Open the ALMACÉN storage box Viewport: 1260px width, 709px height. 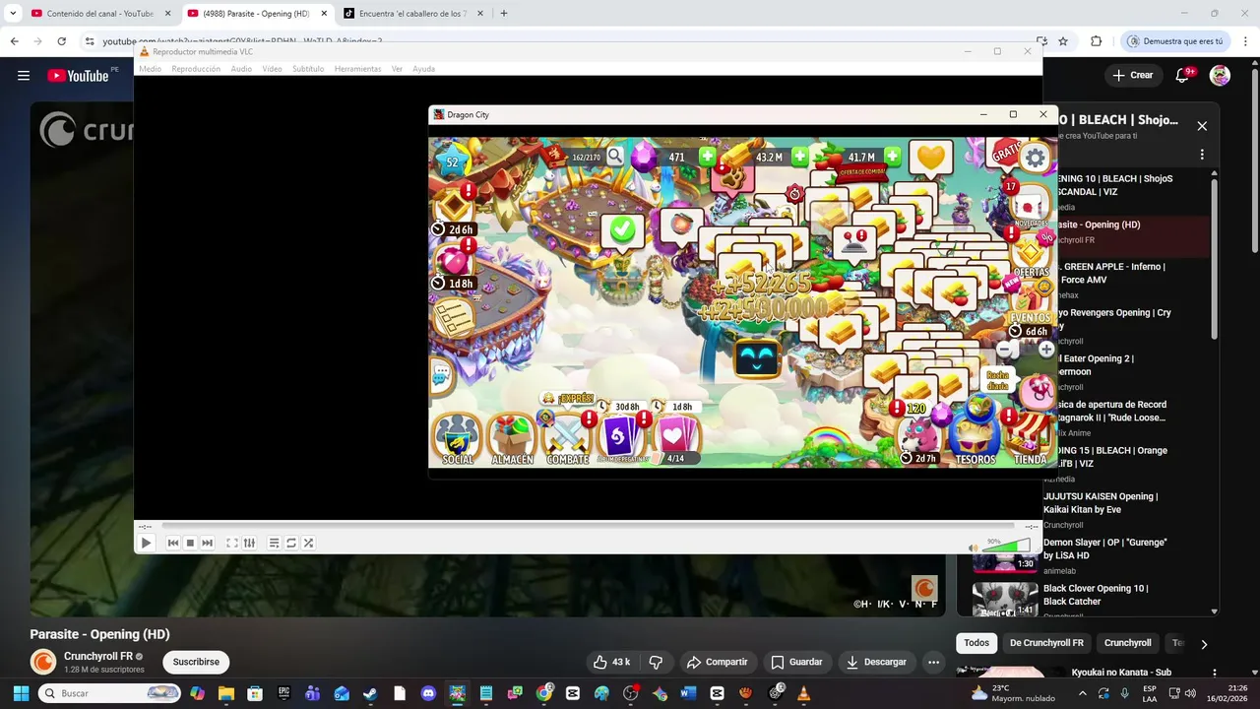512,439
